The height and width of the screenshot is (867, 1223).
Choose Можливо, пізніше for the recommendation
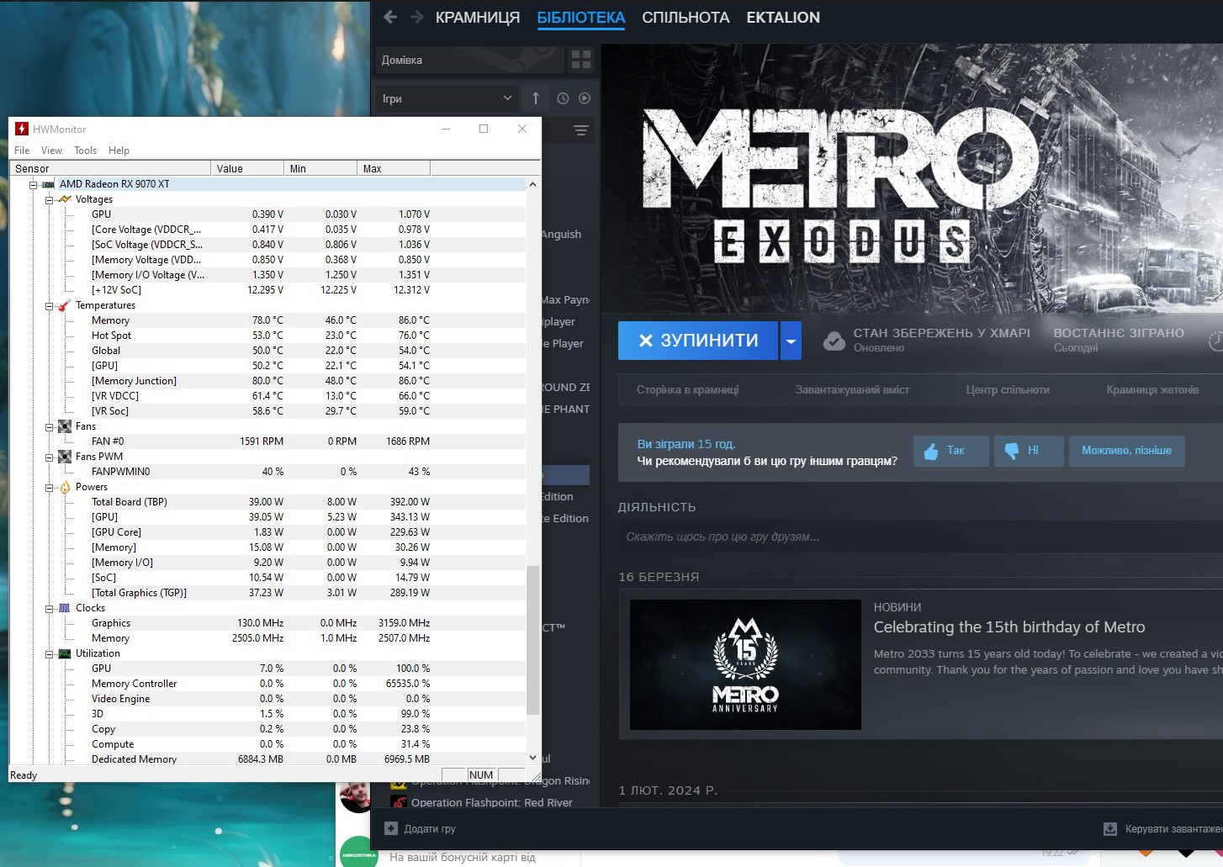point(1126,451)
